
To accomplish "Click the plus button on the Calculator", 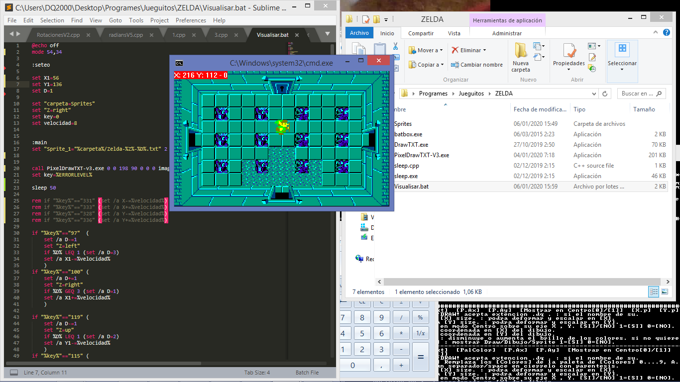I will click(x=401, y=366).
